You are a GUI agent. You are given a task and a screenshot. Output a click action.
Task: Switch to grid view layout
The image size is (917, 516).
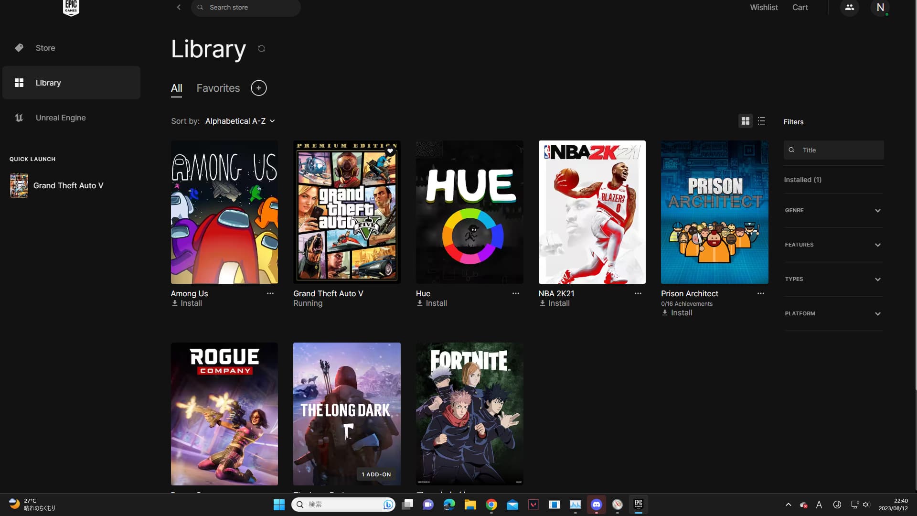(x=745, y=121)
